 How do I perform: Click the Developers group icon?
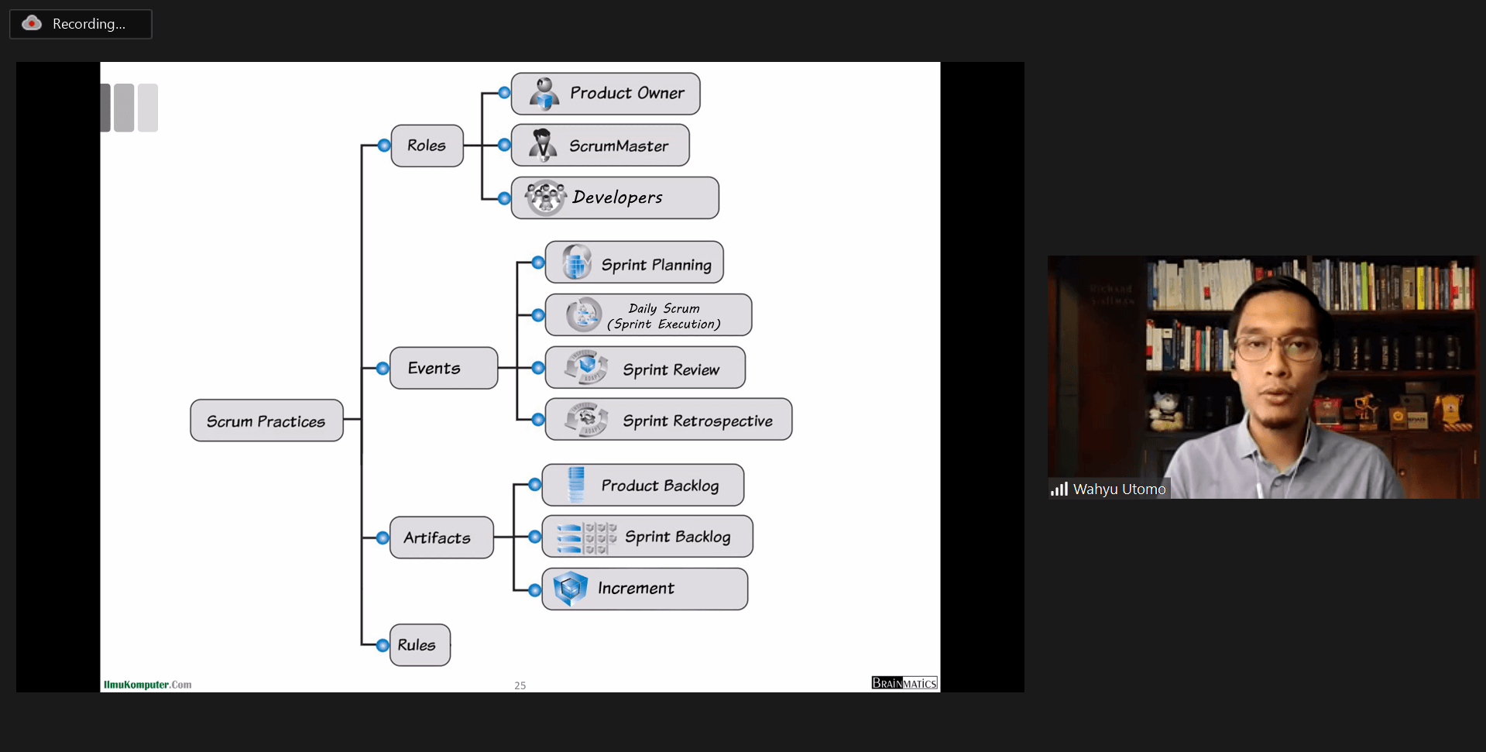545,197
